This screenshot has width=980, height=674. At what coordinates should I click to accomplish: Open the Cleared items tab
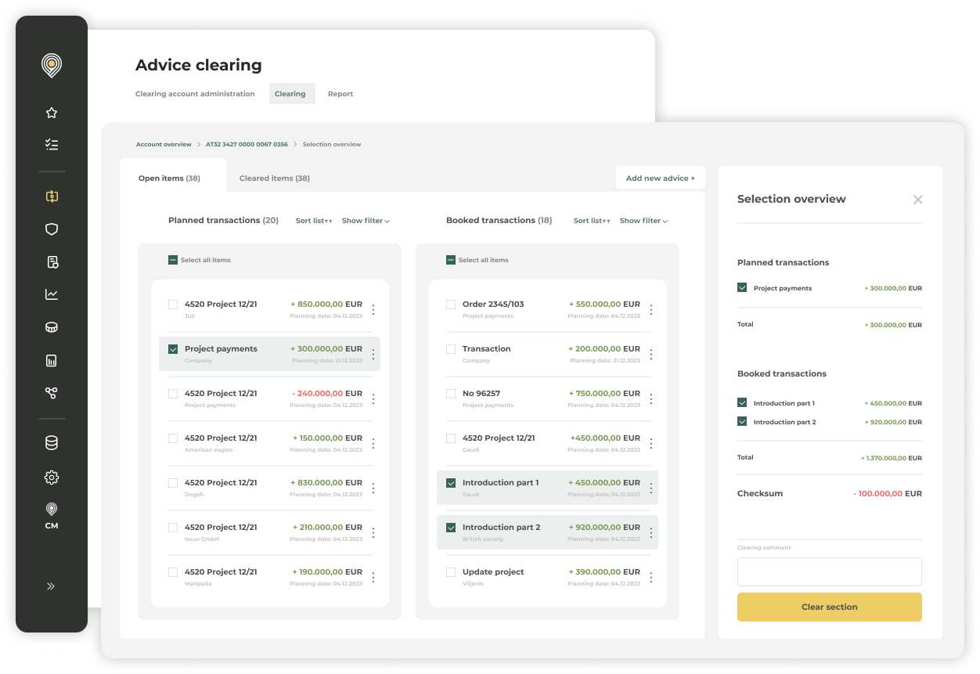click(274, 178)
